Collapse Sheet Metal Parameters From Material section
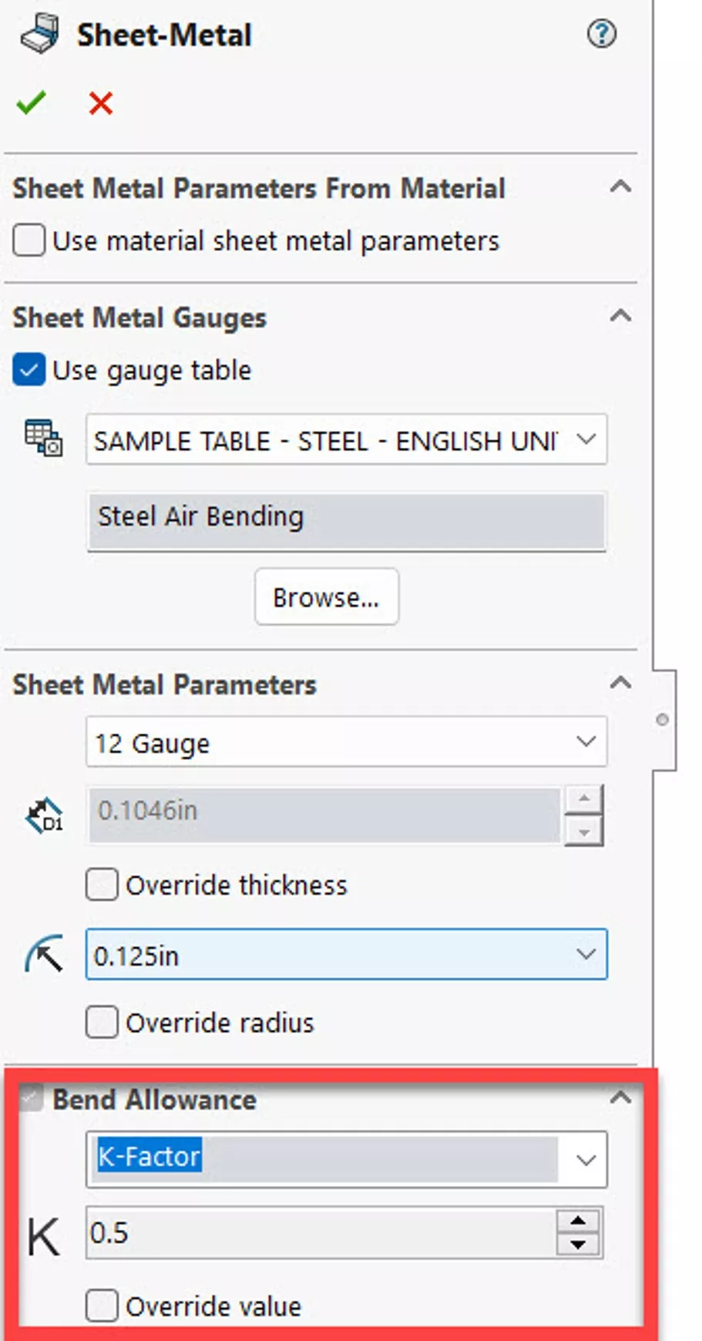The height and width of the screenshot is (1341, 702). [x=620, y=187]
